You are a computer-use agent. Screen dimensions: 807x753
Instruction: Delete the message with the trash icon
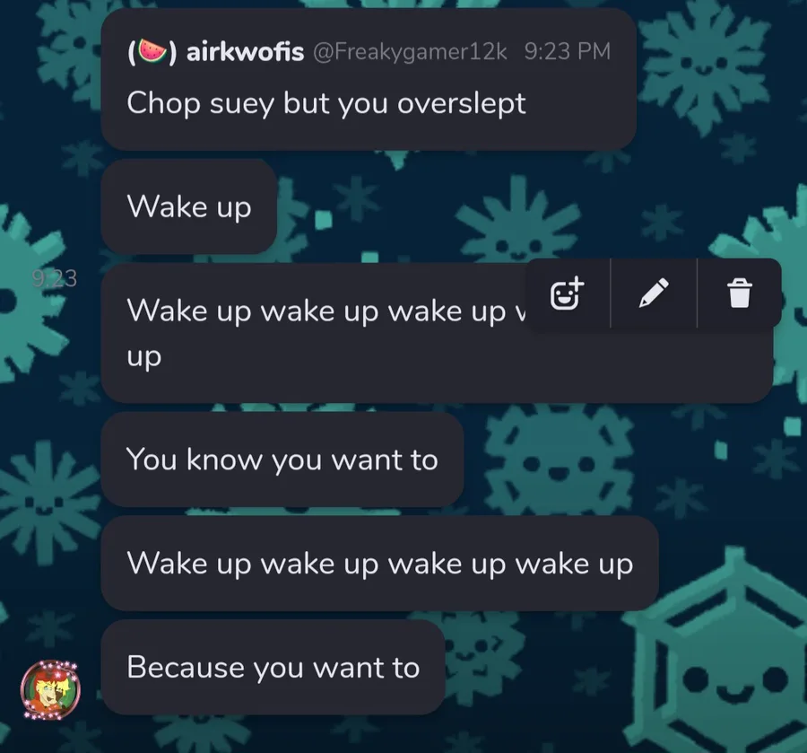point(740,293)
